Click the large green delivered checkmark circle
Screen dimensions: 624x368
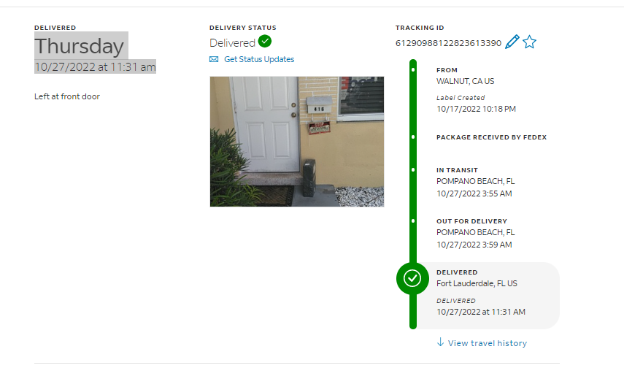412,278
